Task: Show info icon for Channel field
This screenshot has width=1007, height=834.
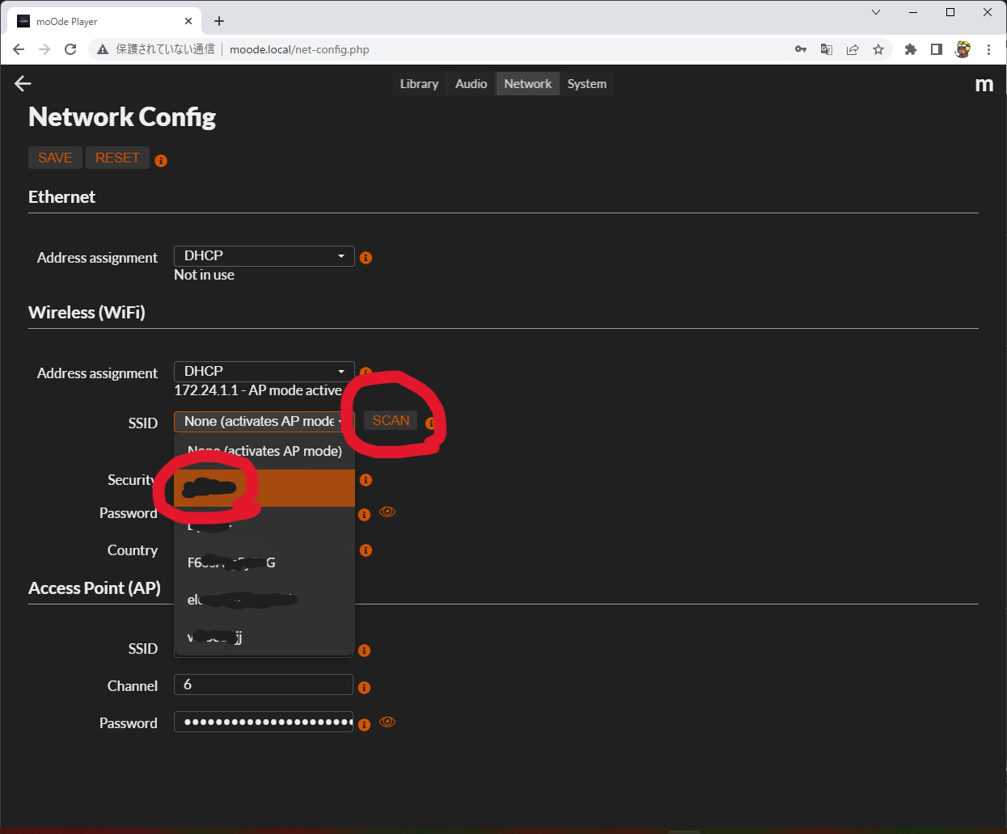Action: 364,688
